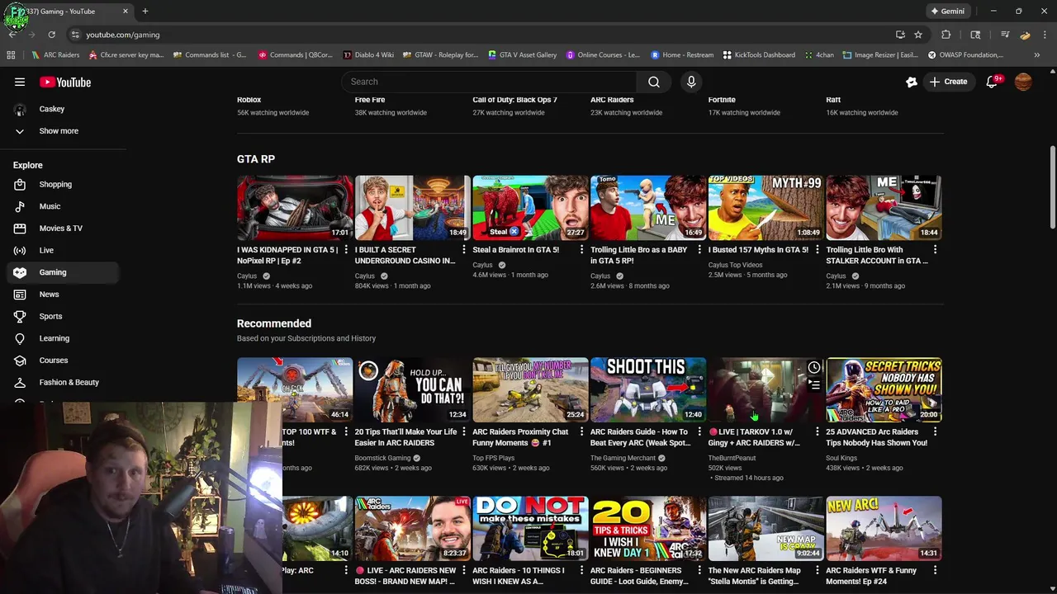Open Steal a Brainrot in GTA 5 thumbnail
The width and height of the screenshot is (1057, 594).
(x=530, y=207)
